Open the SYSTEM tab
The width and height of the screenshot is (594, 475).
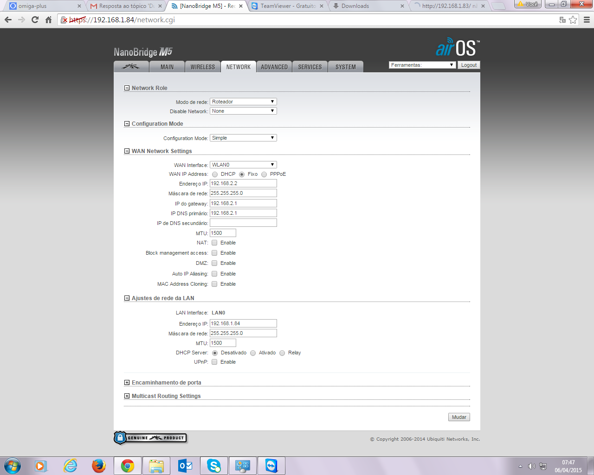(x=346, y=67)
